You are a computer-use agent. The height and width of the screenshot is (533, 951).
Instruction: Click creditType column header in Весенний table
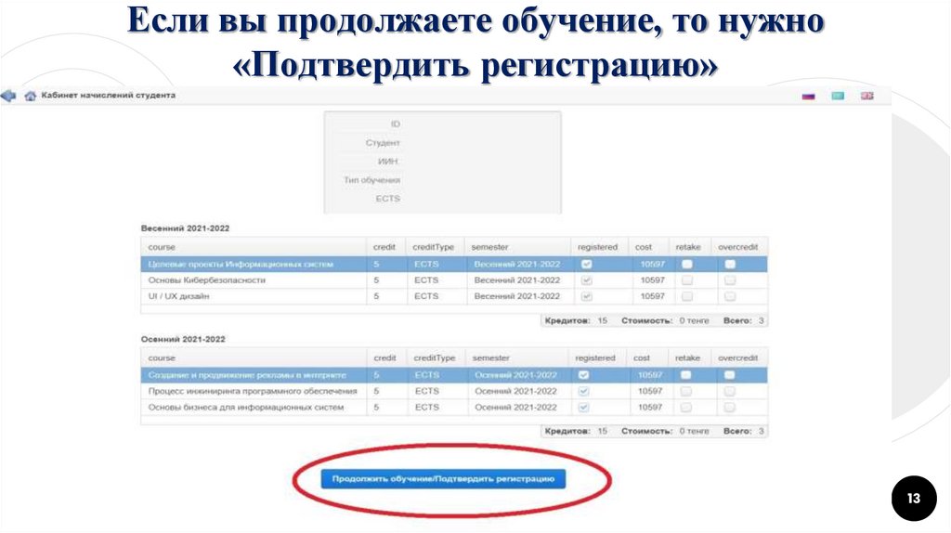[435, 247]
